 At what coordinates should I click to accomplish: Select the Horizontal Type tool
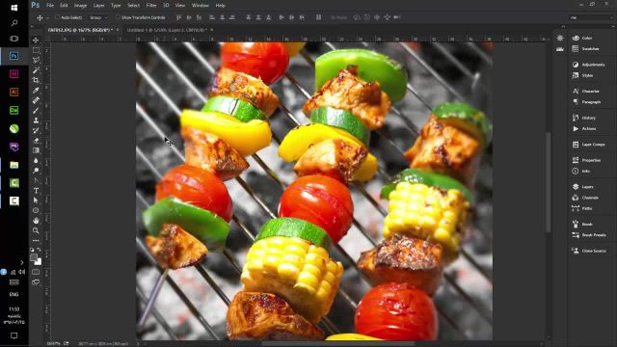(36, 191)
